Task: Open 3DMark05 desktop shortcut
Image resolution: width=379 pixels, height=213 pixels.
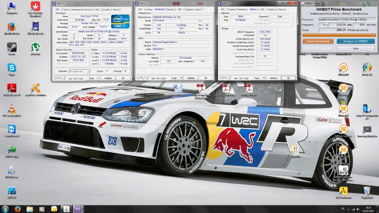Action: coord(343,90)
